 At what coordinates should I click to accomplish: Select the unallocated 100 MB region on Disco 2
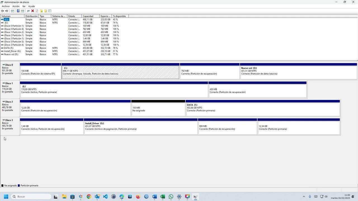(157, 108)
